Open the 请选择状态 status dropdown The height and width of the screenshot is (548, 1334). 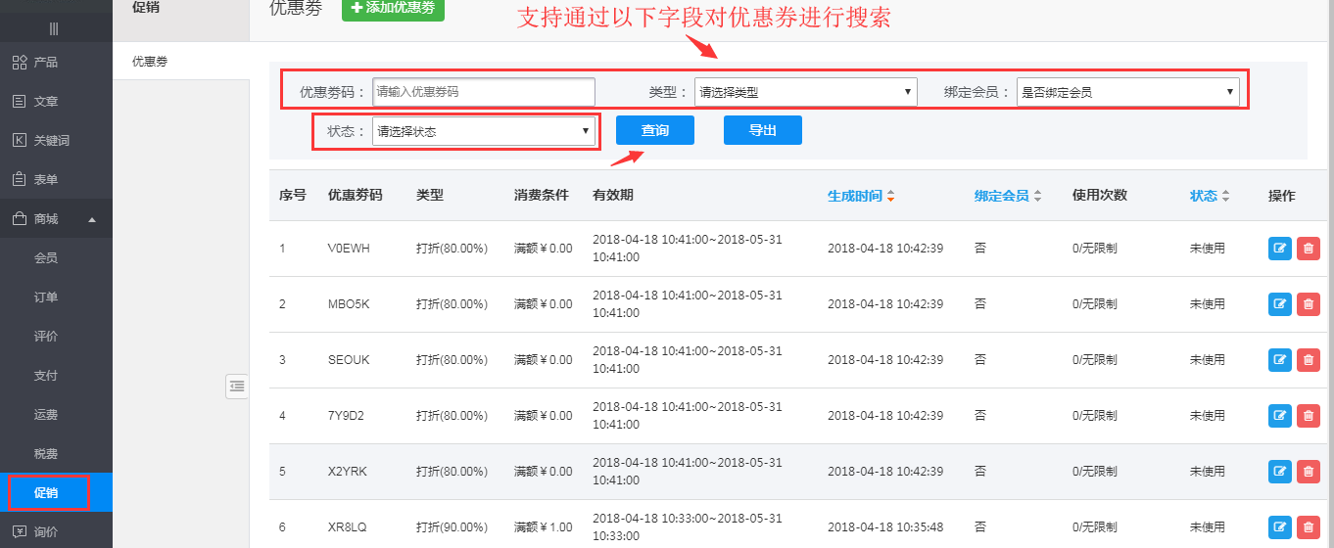pyautogui.click(x=484, y=131)
